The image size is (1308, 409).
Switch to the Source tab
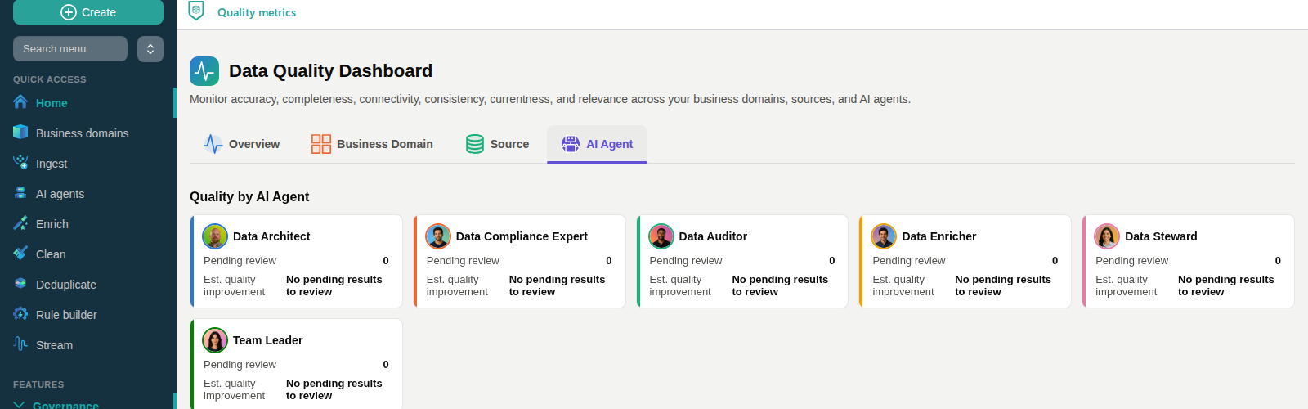coord(497,144)
